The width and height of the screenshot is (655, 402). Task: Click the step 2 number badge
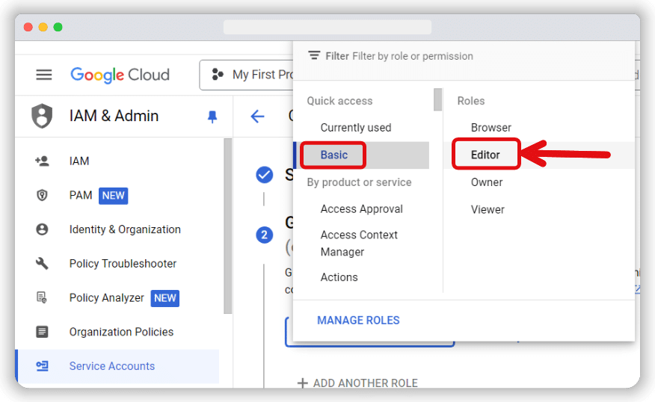265,235
